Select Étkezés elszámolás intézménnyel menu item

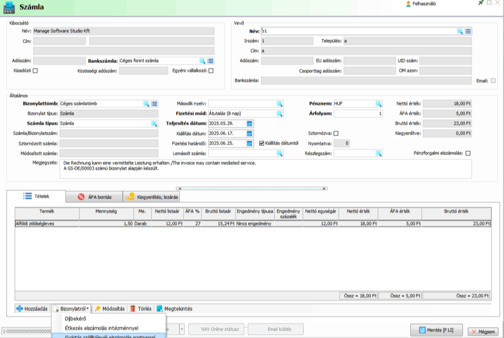pos(101,328)
